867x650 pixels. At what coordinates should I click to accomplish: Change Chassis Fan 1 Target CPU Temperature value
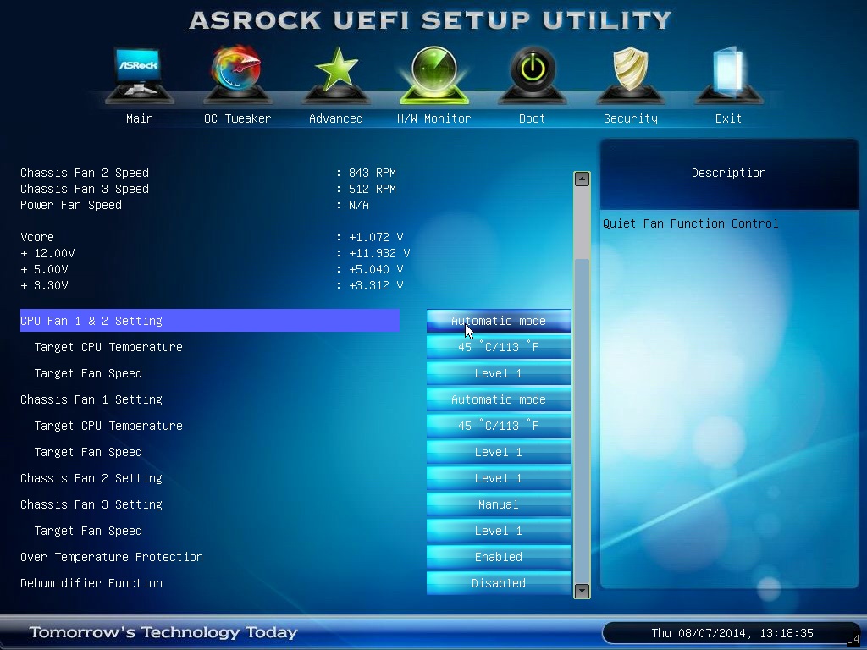pyautogui.click(x=498, y=426)
